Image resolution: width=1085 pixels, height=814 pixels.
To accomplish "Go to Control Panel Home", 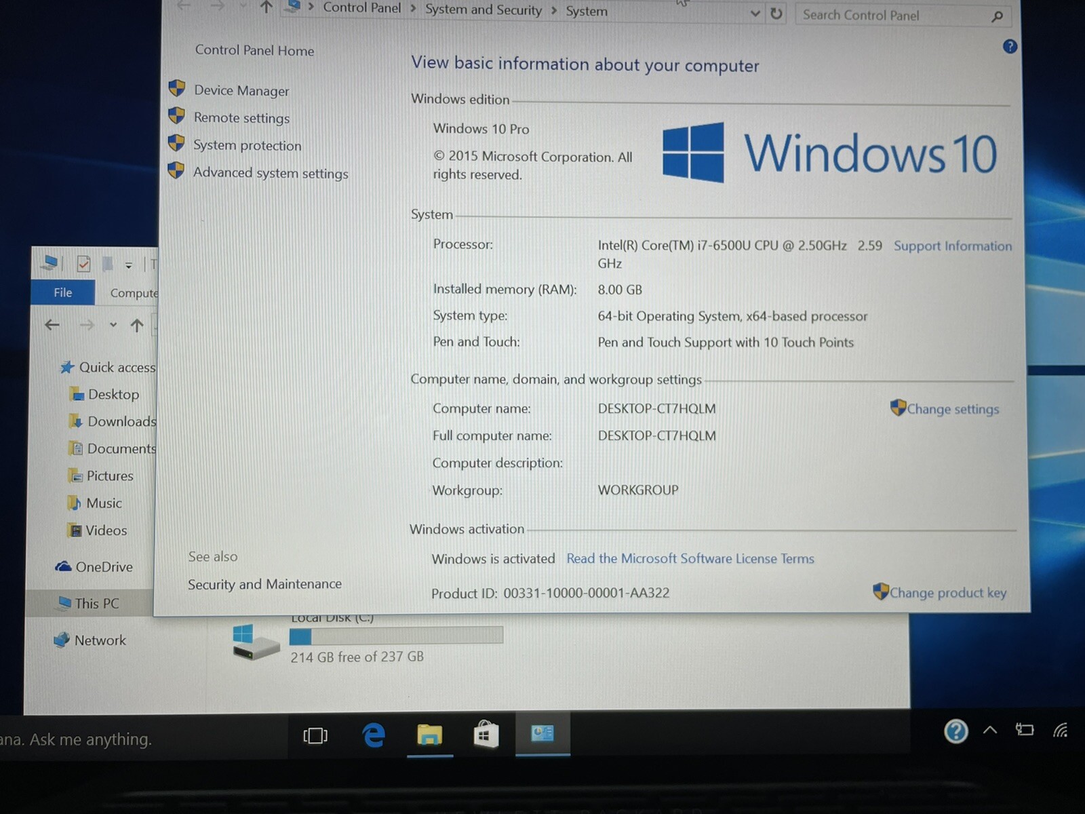I will click(254, 50).
